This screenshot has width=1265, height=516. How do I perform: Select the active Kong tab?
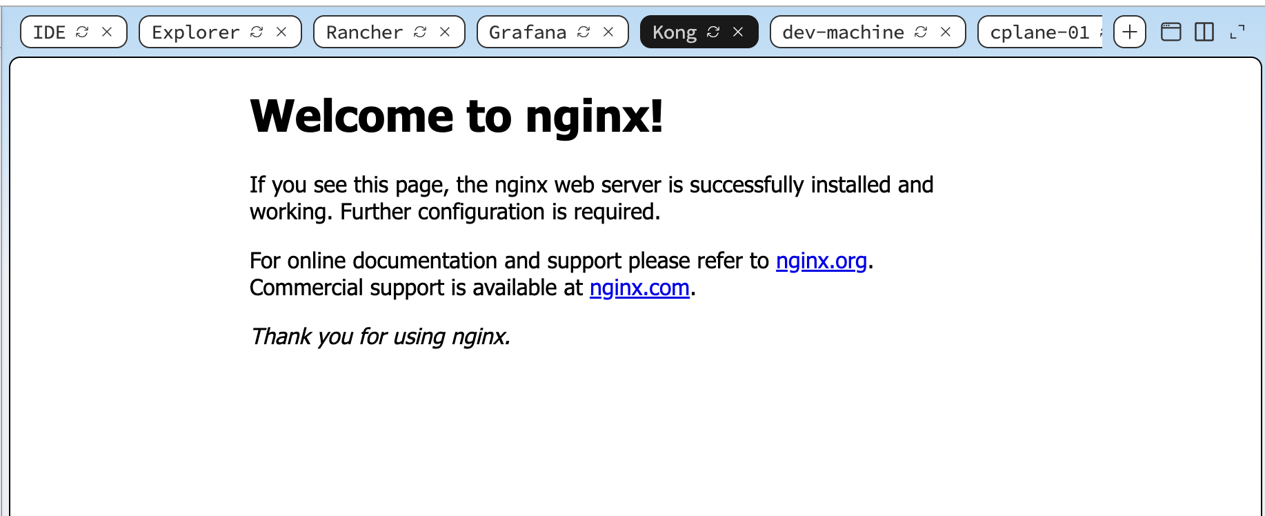pos(675,32)
